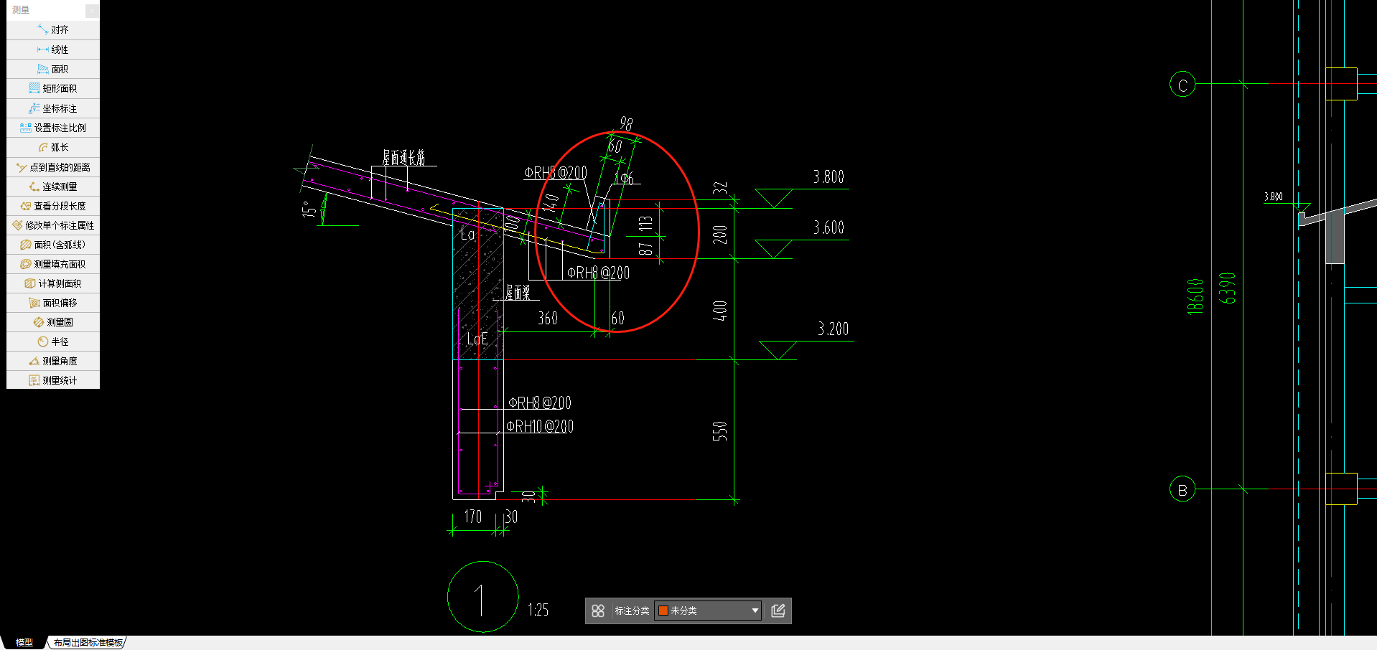Click the ΦRH10@200 rebar label
Screen dimensions: 1377x650
click(x=540, y=426)
